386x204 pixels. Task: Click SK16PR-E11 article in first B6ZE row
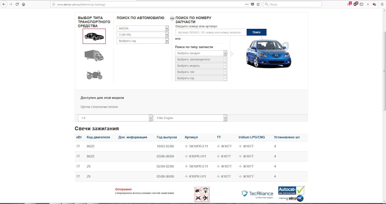click(x=198, y=146)
